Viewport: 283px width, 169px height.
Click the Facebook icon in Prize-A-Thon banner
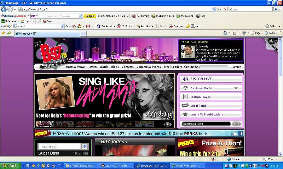[x=241, y=133]
